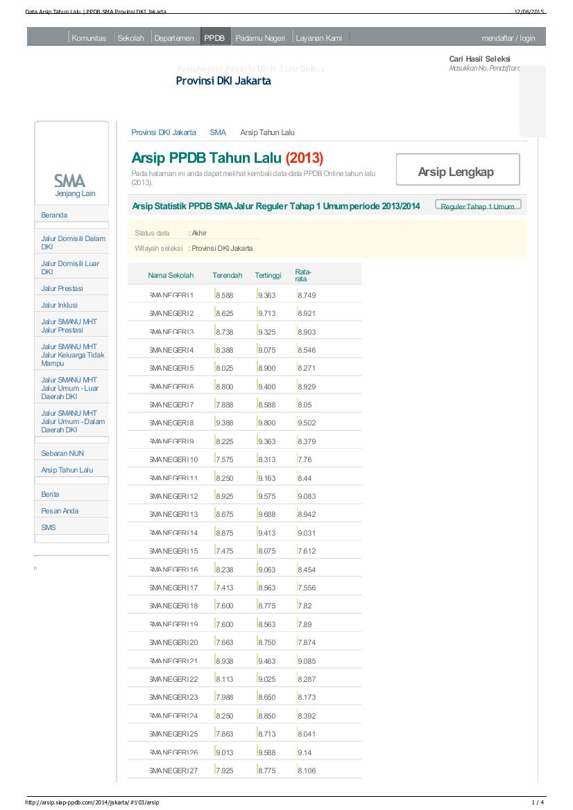Click the SMA NEGERI 5 row name
Image resolution: width=573 pixels, height=810 pixels.
click(172, 368)
